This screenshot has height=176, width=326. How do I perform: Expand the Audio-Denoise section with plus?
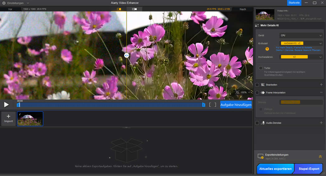point(321,123)
